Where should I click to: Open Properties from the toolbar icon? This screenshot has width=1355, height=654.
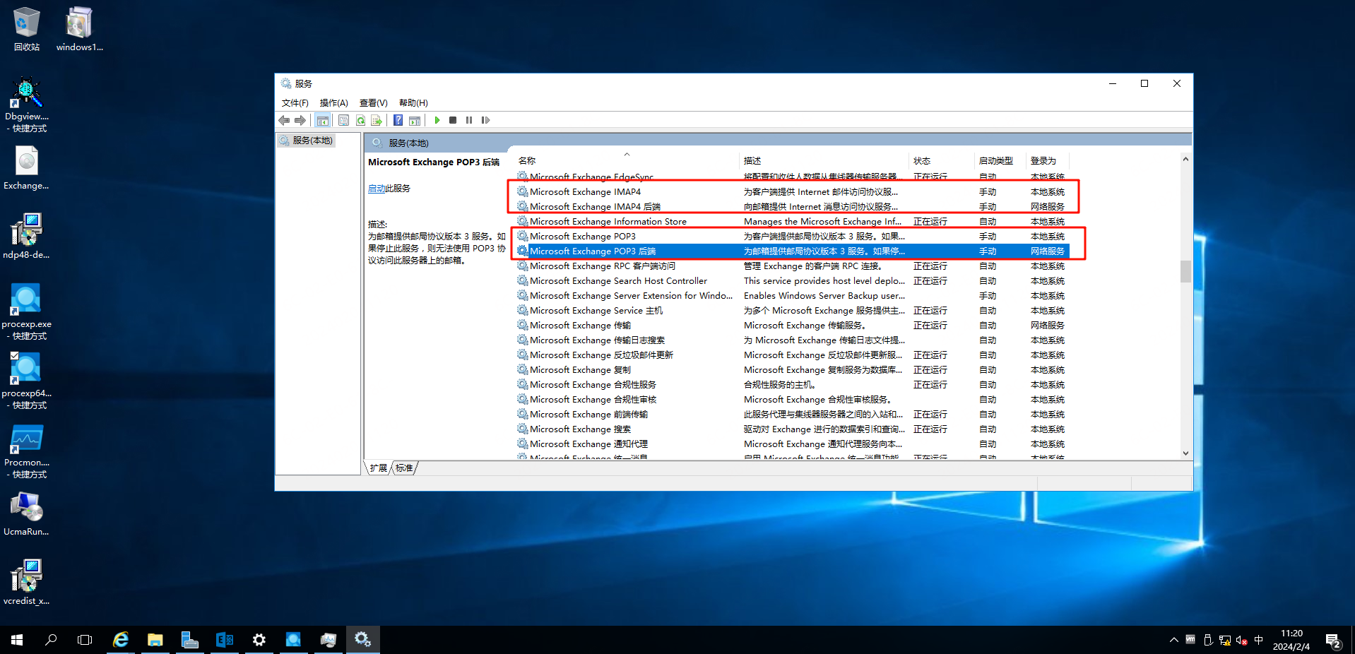click(343, 120)
